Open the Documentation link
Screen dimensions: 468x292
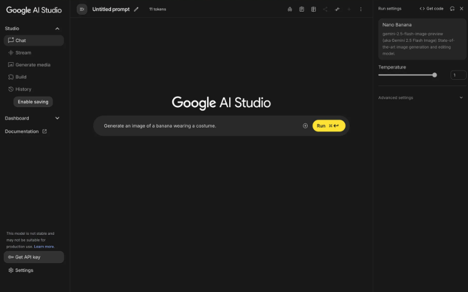pyautogui.click(x=26, y=131)
